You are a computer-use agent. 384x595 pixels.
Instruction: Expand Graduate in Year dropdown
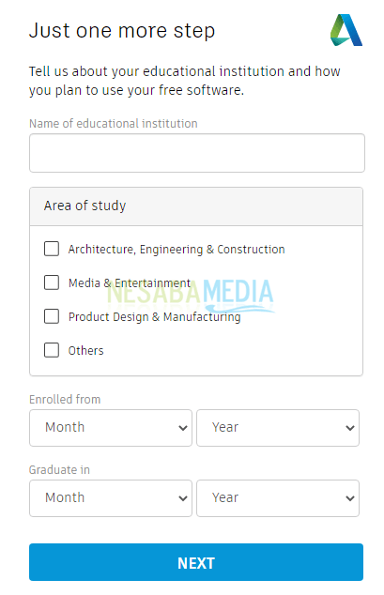tap(278, 498)
